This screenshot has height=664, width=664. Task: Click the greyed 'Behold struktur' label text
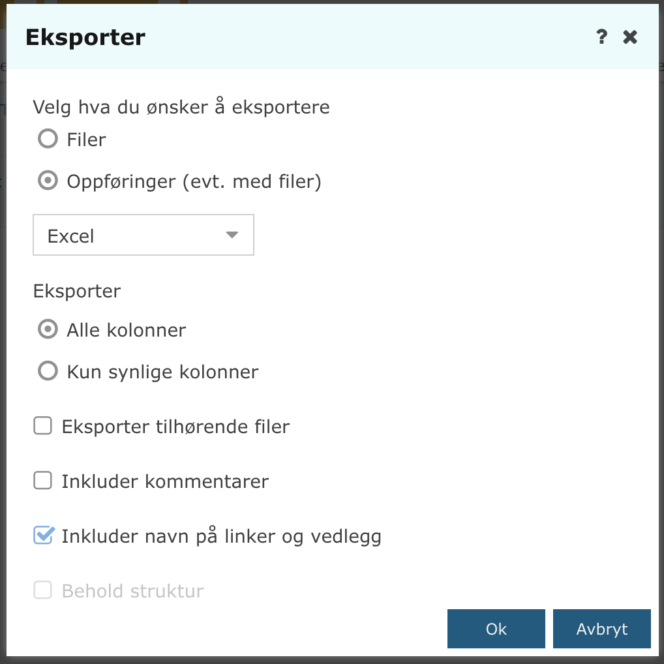133,591
